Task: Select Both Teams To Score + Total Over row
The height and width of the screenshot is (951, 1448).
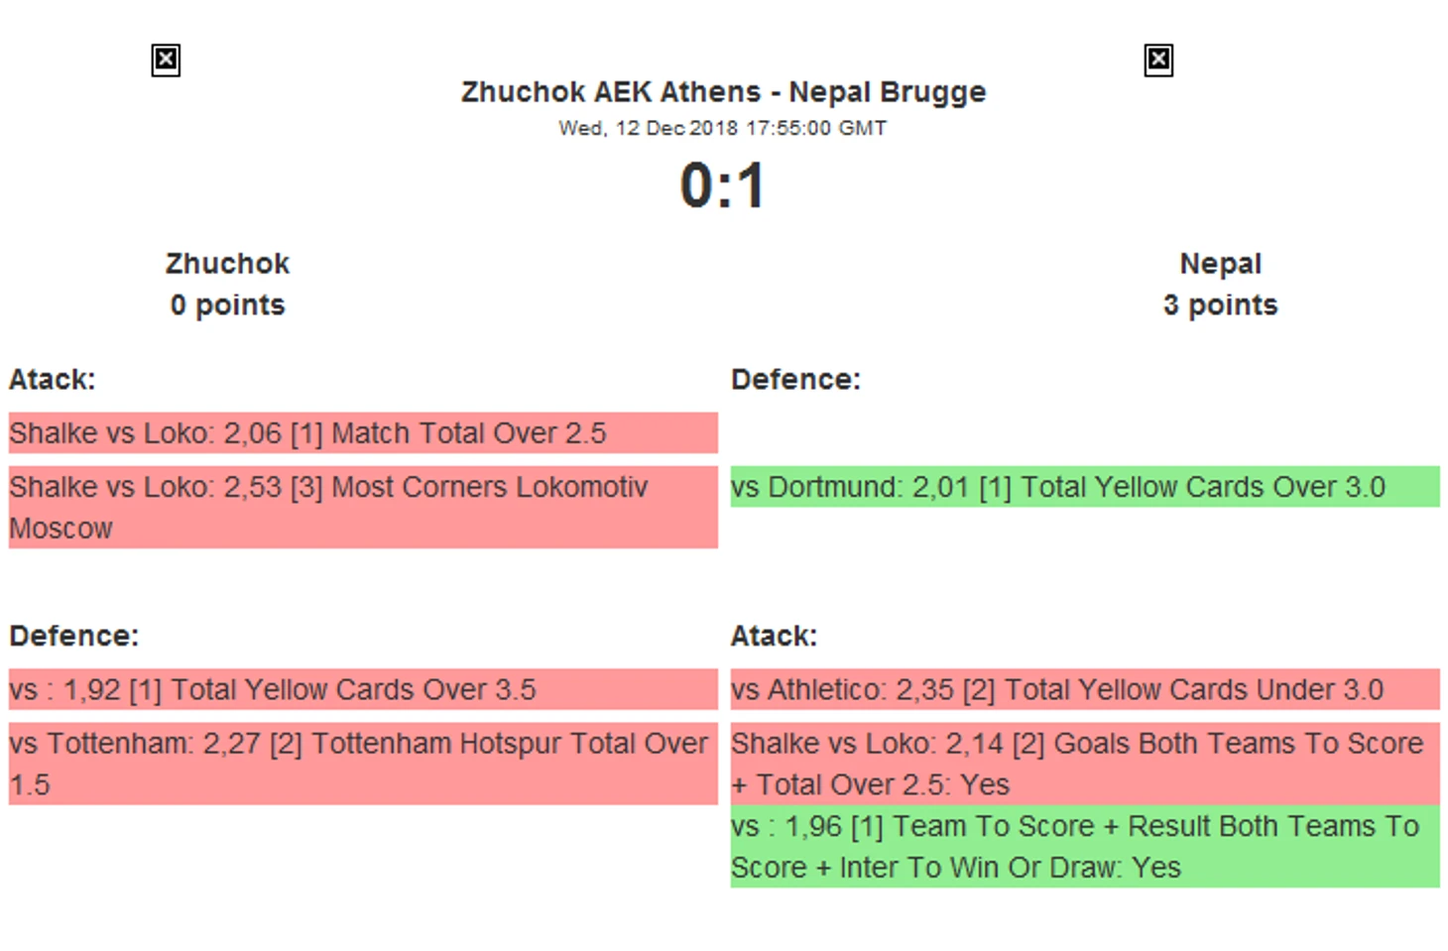Action: pyautogui.click(x=1085, y=764)
